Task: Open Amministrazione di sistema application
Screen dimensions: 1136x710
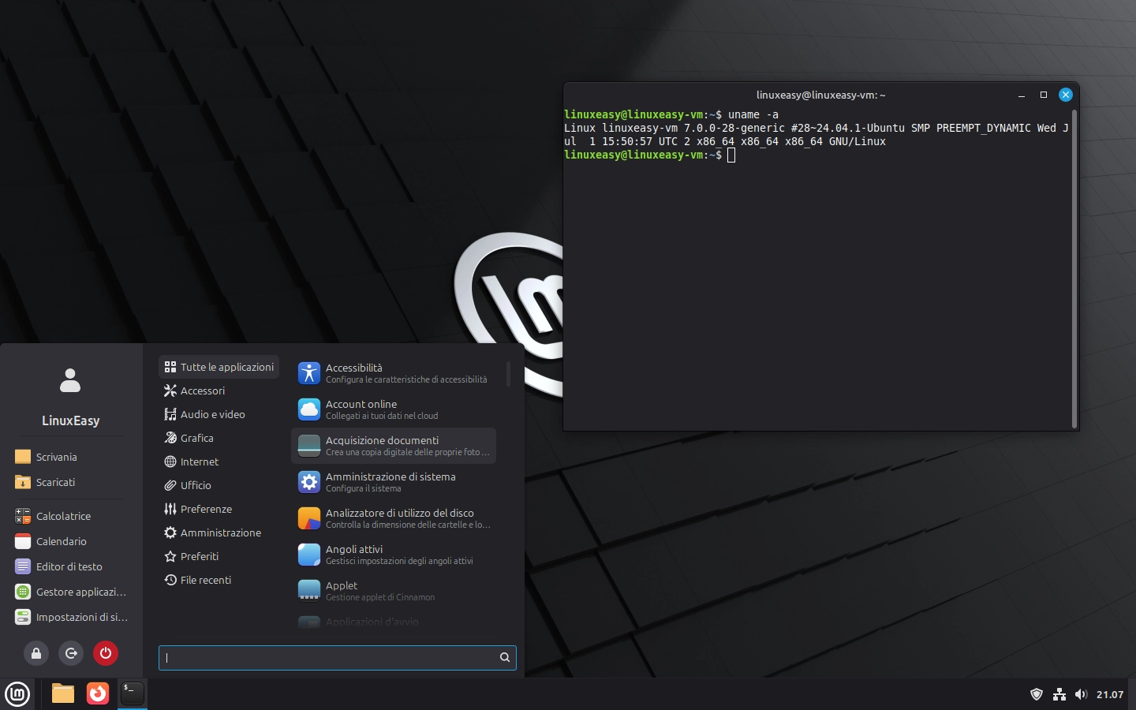Action: (x=394, y=482)
